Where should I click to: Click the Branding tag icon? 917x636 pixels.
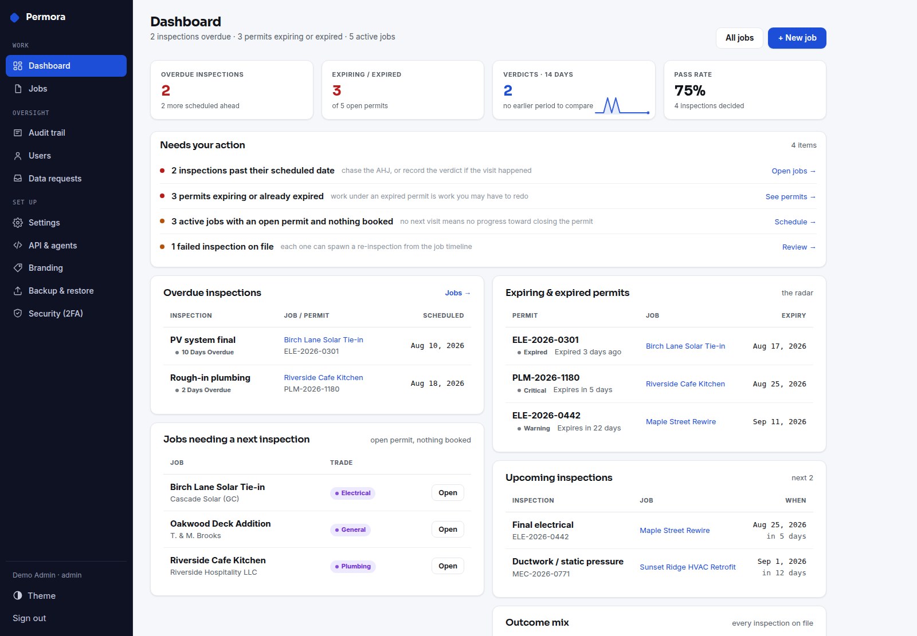(x=18, y=268)
